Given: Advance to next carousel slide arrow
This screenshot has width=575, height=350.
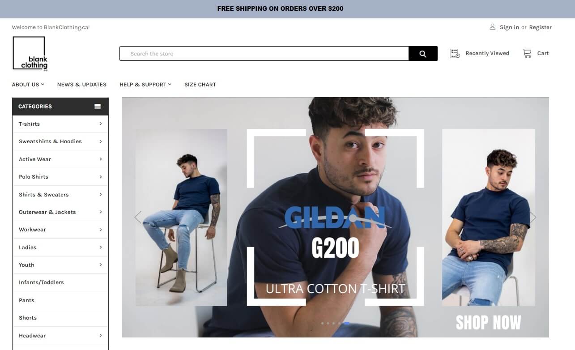Looking at the screenshot, I should pos(533,218).
